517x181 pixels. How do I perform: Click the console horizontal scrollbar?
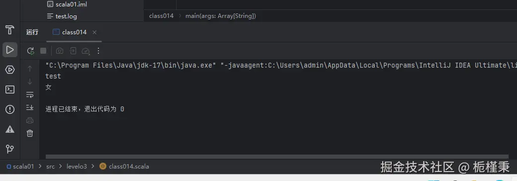(277, 157)
